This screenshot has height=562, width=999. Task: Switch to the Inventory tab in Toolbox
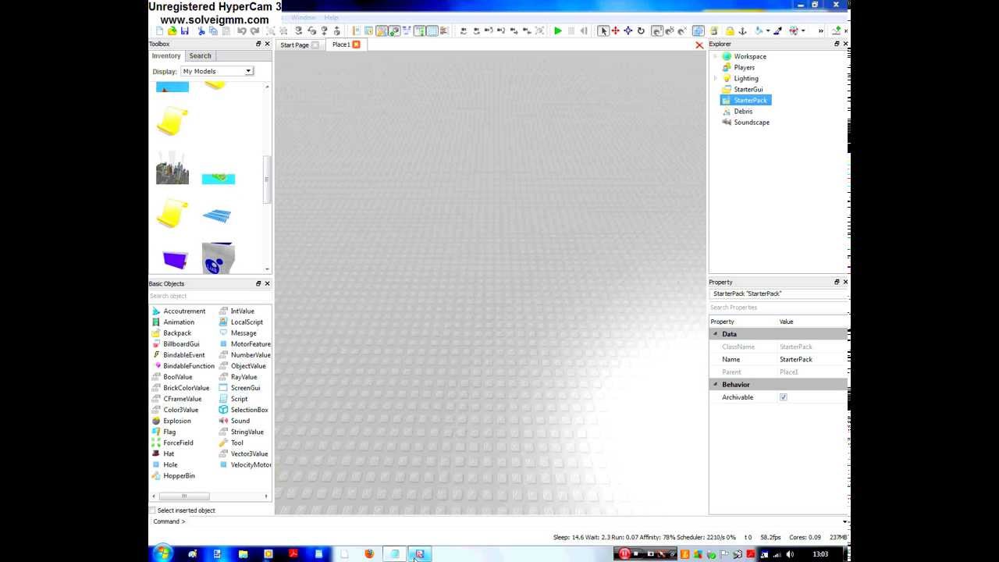pos(166,56)
